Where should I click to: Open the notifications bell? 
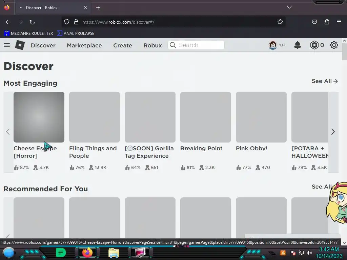298,45
